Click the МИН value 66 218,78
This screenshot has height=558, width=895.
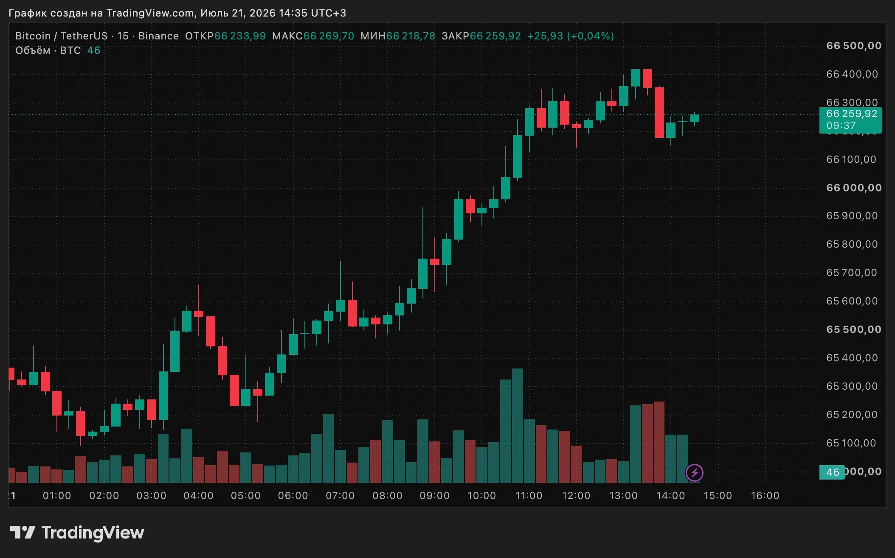(411, 36)
